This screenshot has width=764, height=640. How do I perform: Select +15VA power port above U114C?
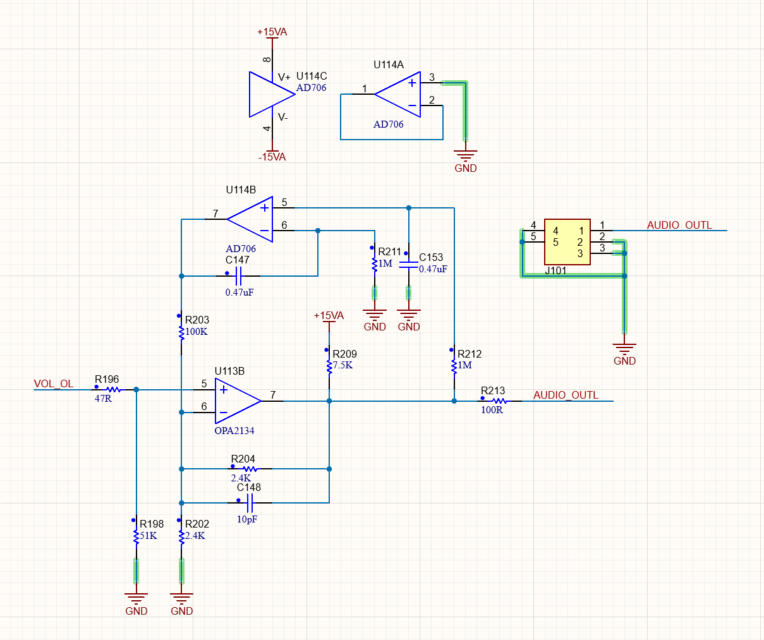(x=272, y=37)
